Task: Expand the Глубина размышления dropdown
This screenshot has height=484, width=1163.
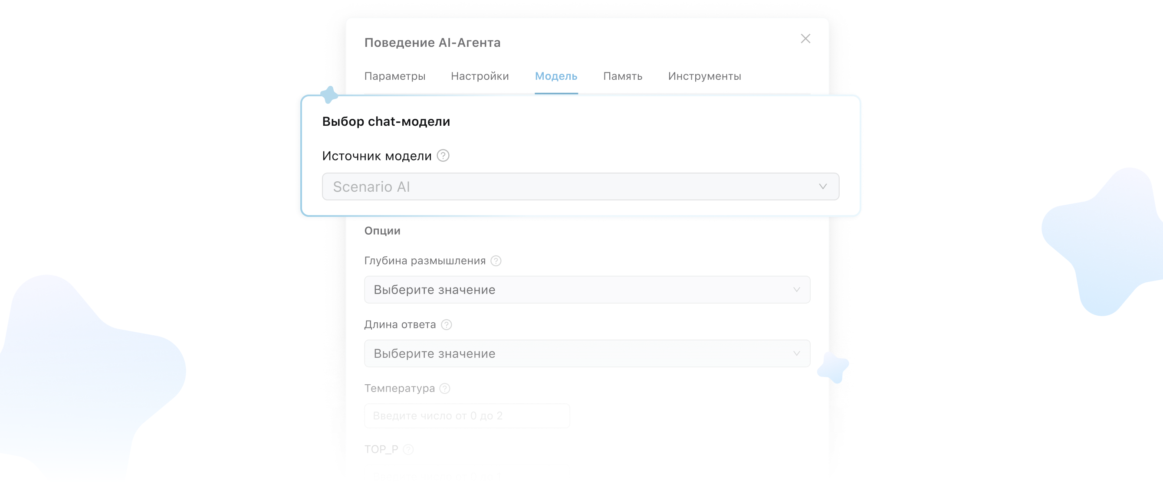Action: pyautogui.click(x=586, y=290)
